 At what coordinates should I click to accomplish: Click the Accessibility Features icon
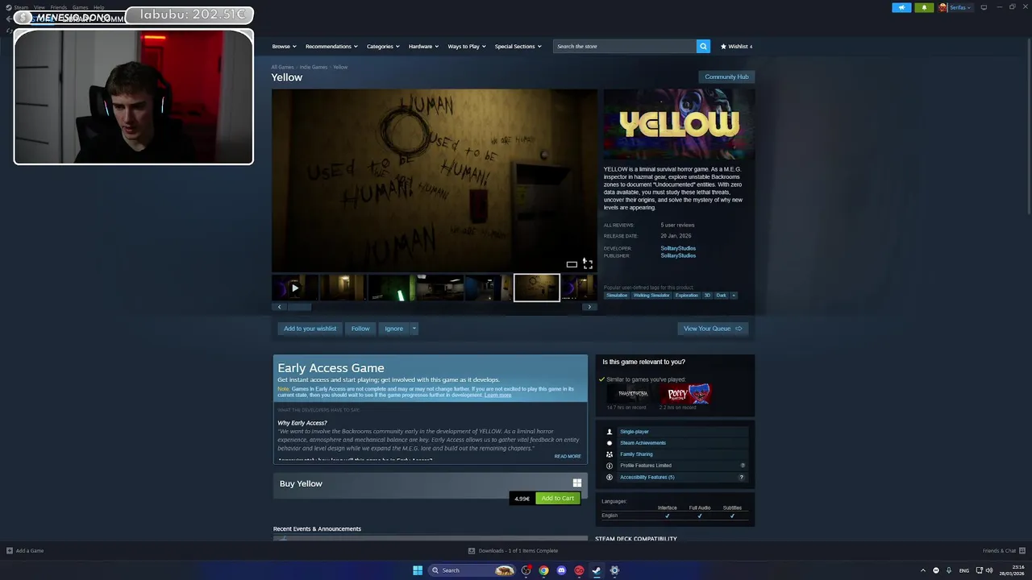click(610, 477)
